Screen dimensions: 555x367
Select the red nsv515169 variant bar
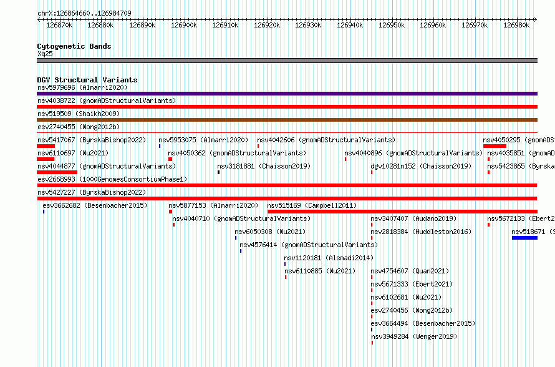coord(402,212)
